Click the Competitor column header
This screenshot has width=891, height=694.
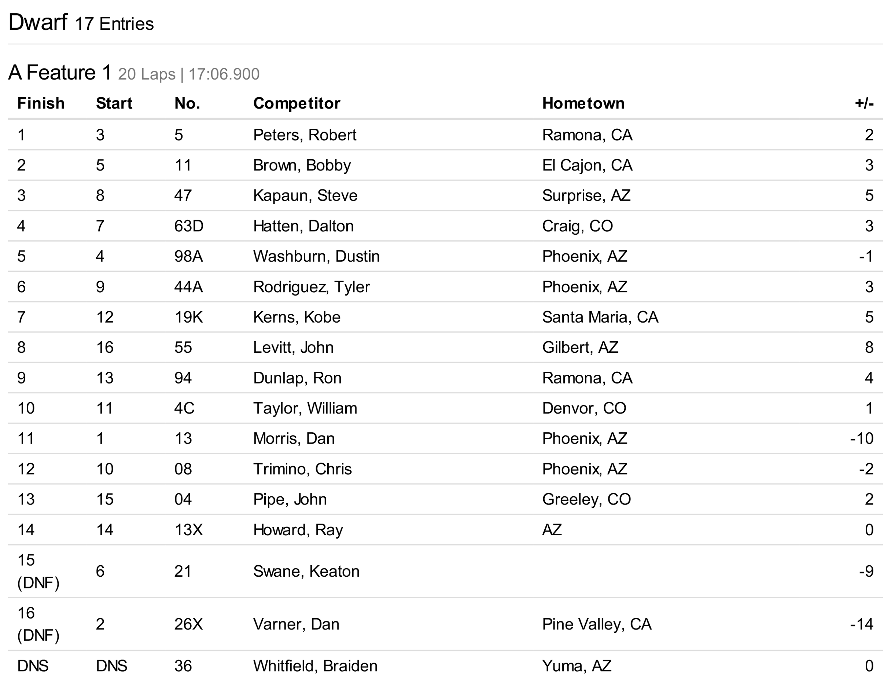click(x=297, y=104)
